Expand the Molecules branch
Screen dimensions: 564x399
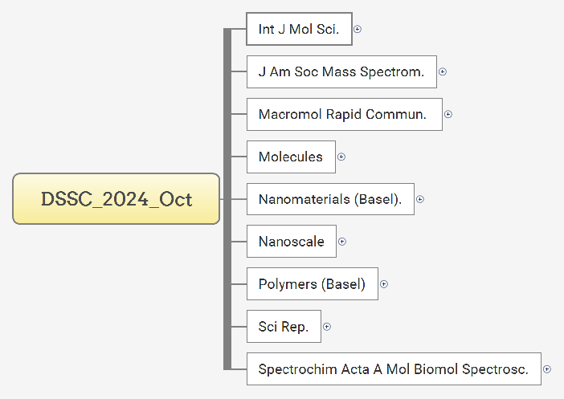pos(341,157)
